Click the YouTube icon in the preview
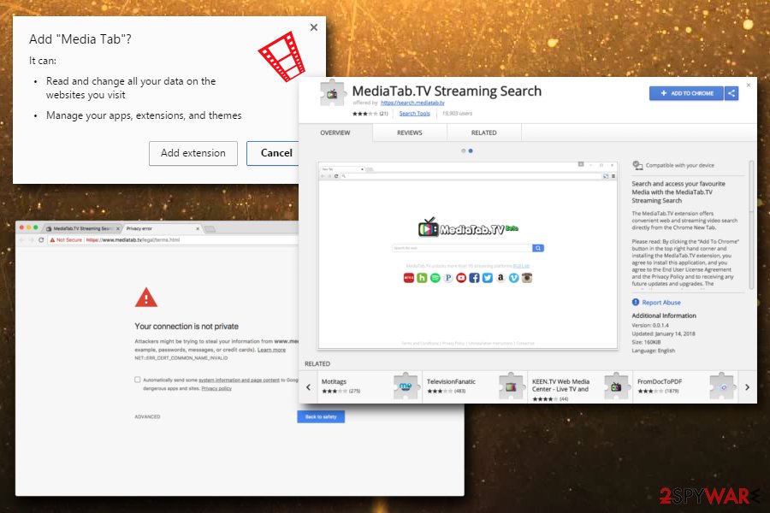770x513 pixels. (x=461, y=278)
